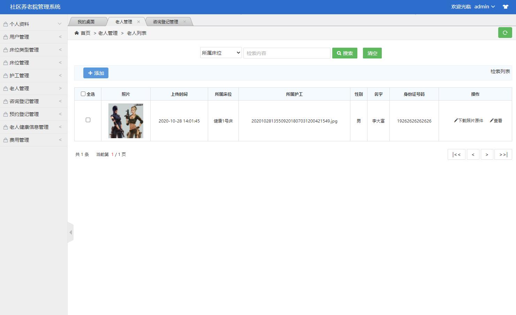The height and width of the screenshot is (315, 516).
Task: Select the checkbox for 李大富's row
Action: coord(88,120)
